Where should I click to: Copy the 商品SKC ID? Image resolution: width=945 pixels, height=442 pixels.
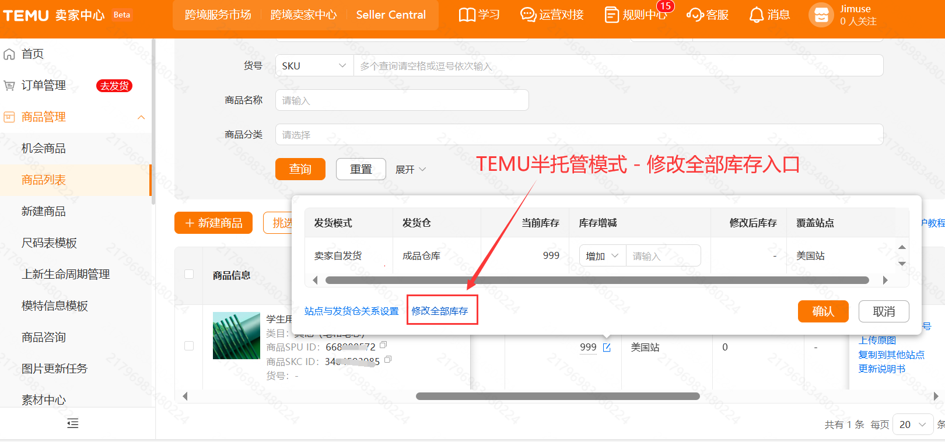pos(388,360)
